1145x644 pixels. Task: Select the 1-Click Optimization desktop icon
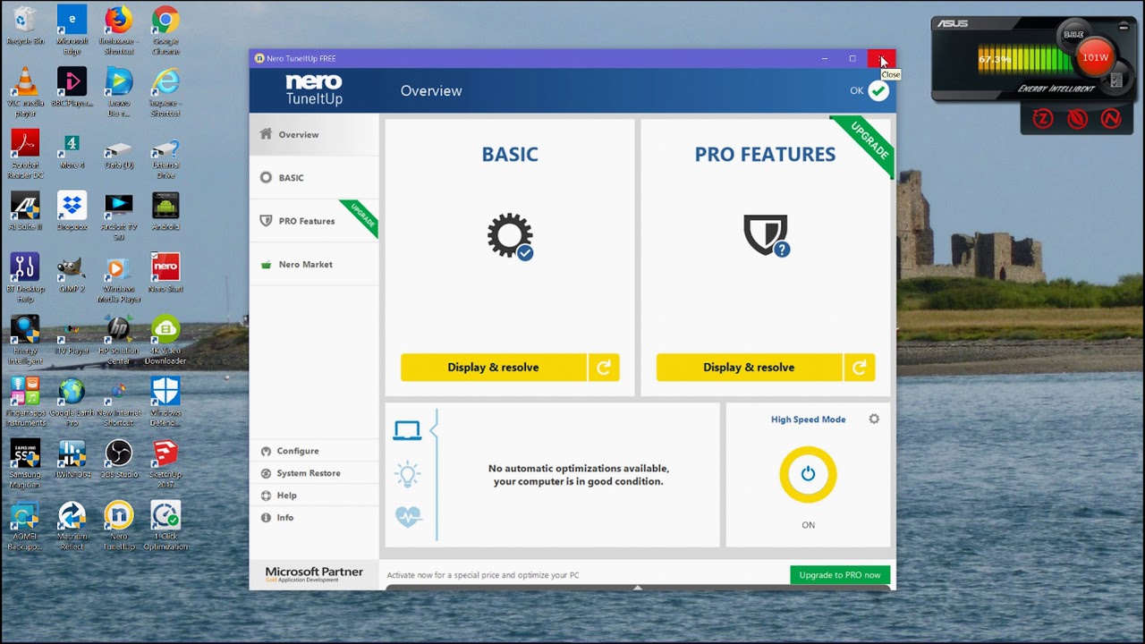click(x=165, y=525)
